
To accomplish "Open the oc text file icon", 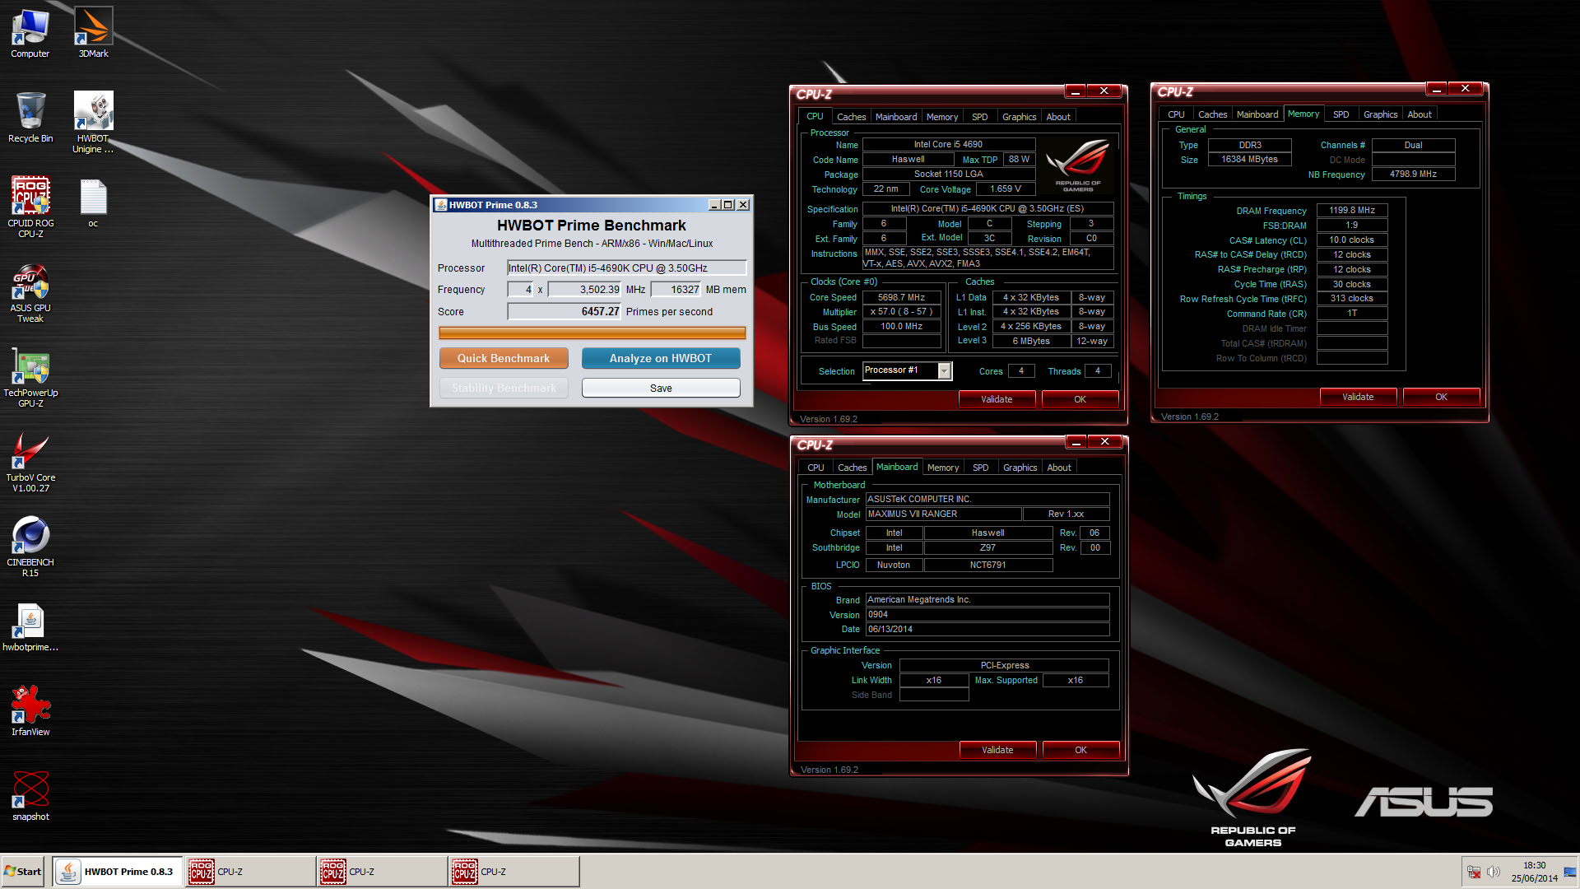I will tap(93, 204).
